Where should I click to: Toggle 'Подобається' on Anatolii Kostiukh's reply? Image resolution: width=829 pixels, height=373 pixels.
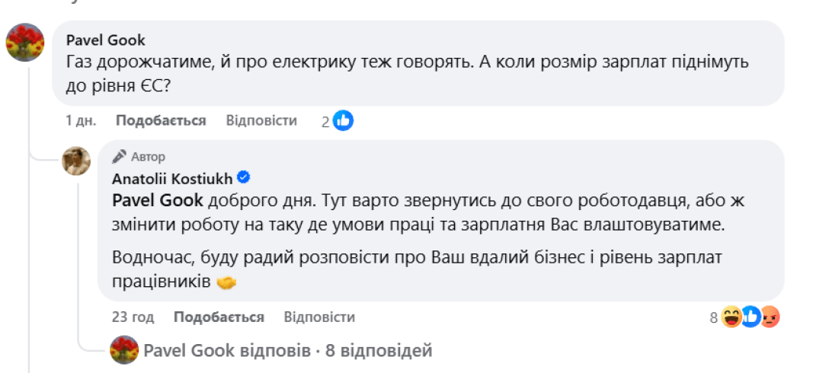(x=219, y=317)
